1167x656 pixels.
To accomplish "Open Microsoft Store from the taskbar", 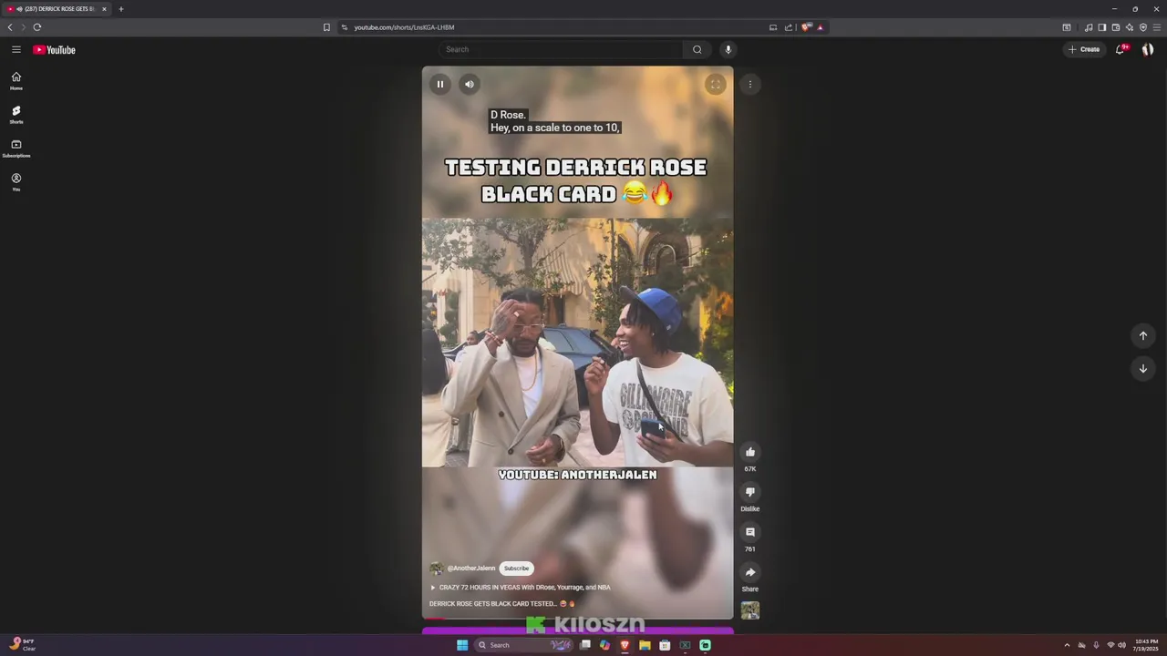I will 665,645.
